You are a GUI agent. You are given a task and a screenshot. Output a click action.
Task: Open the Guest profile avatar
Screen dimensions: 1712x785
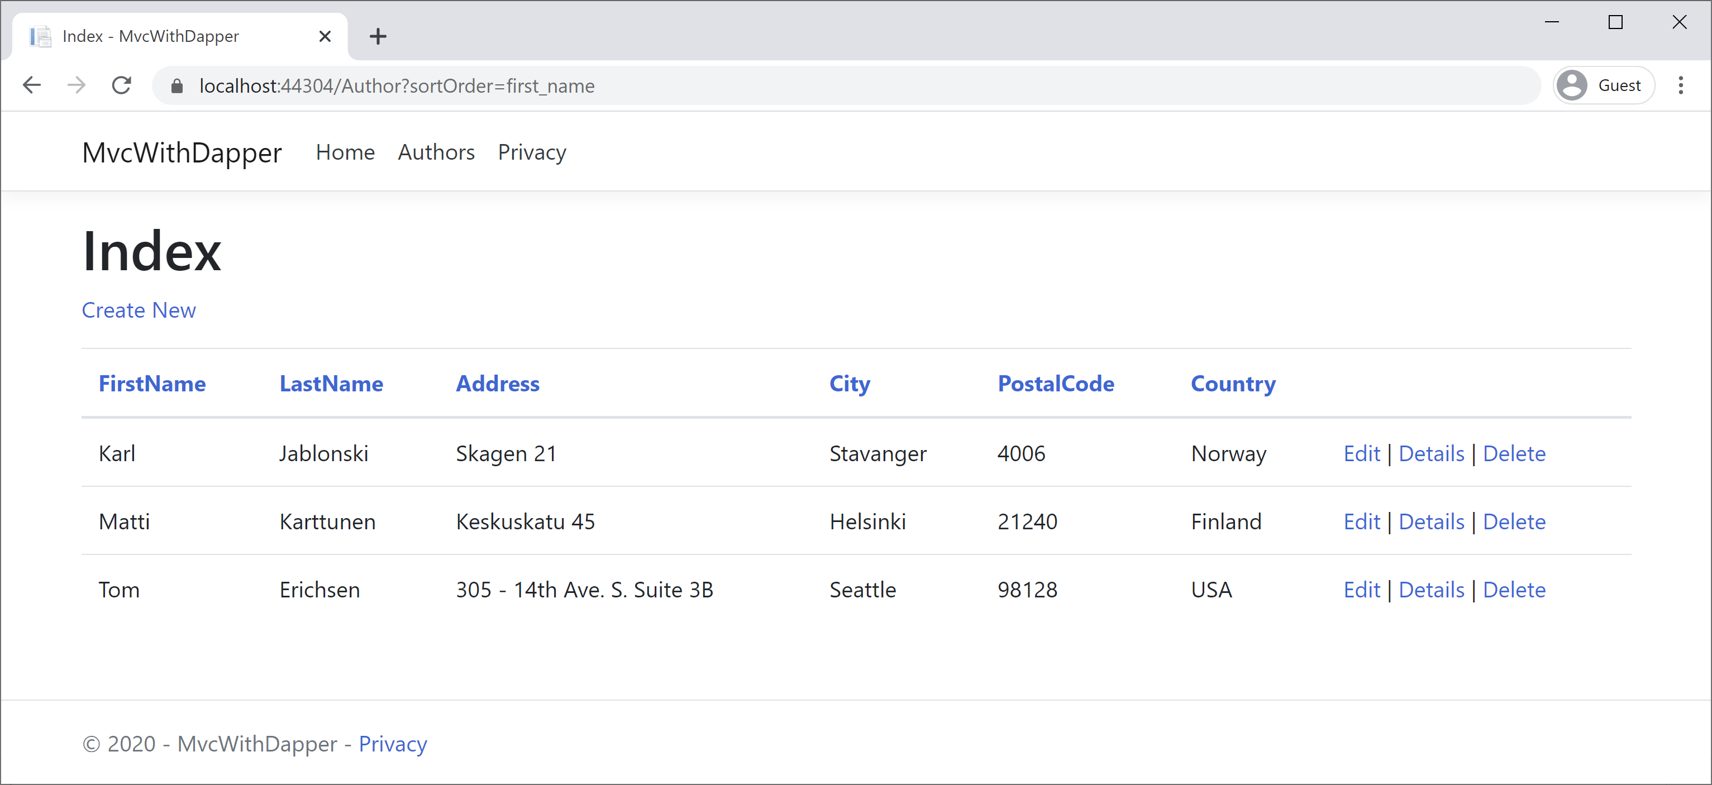tap(1572, 85)
